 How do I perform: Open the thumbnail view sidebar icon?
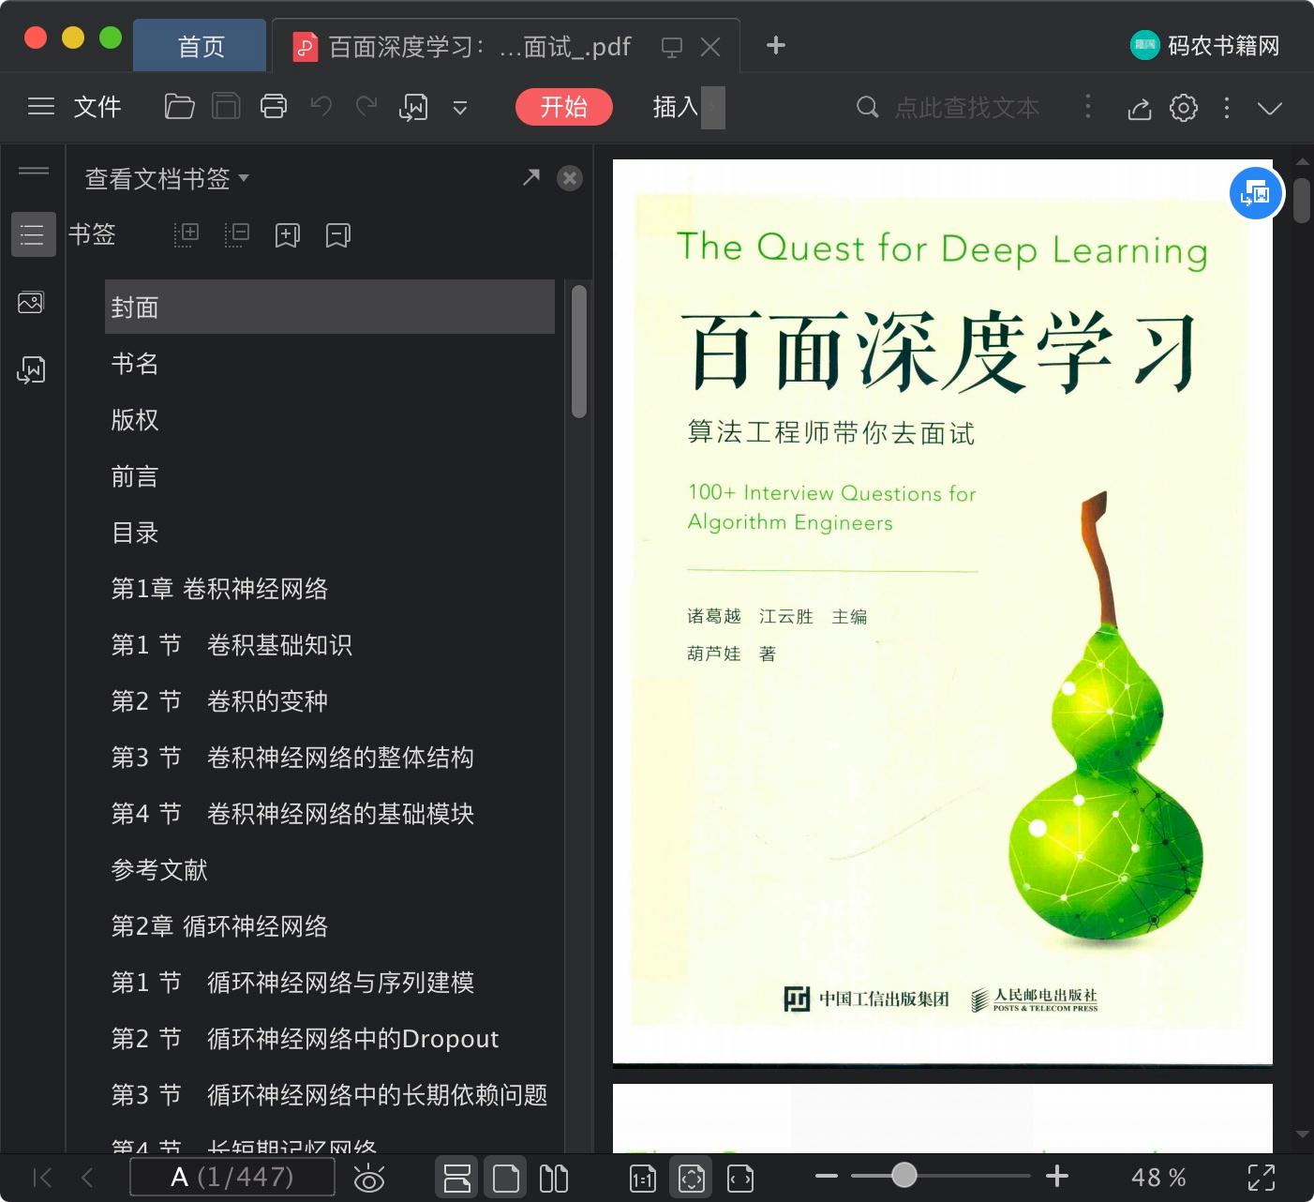[31, 302]
